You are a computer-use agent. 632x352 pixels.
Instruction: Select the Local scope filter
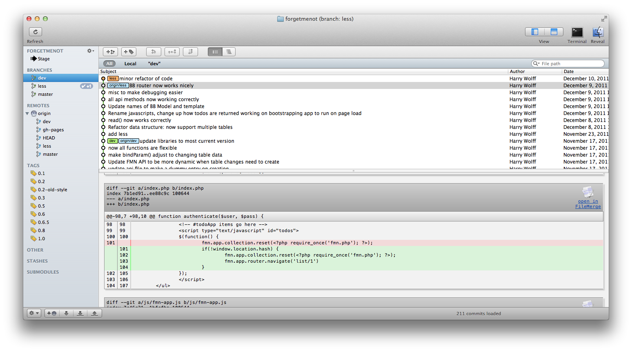coord(130,64)
